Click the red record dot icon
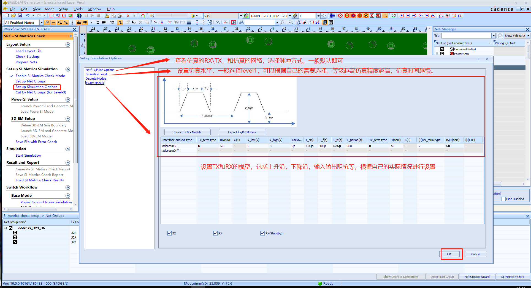 [x=128, y=16]
